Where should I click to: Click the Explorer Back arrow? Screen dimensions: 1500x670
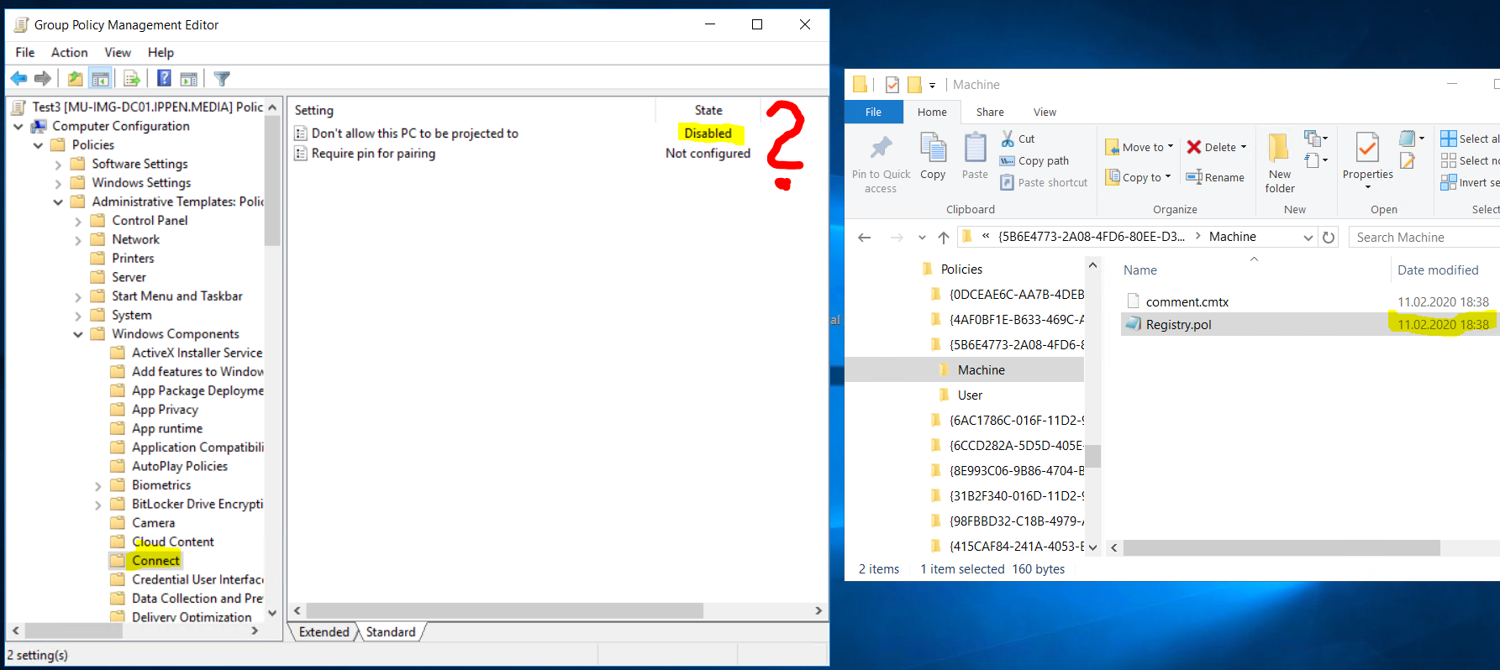coord(864,238)
